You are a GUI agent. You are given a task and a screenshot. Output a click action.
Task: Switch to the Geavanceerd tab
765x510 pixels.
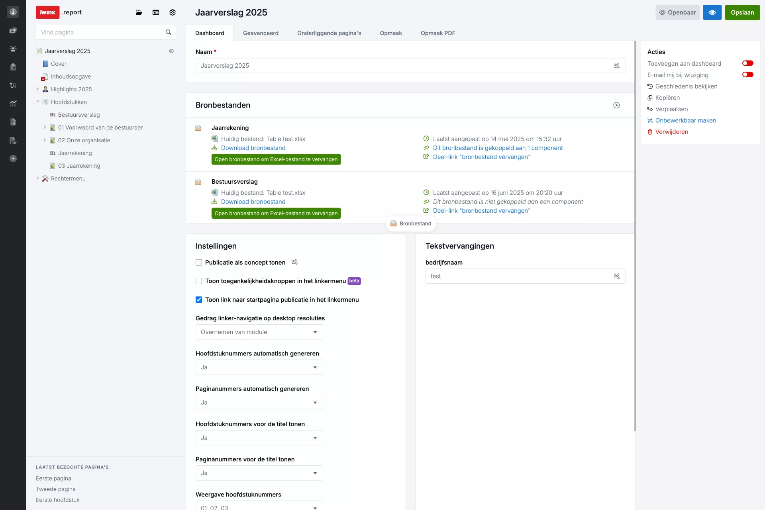[261, 33]
